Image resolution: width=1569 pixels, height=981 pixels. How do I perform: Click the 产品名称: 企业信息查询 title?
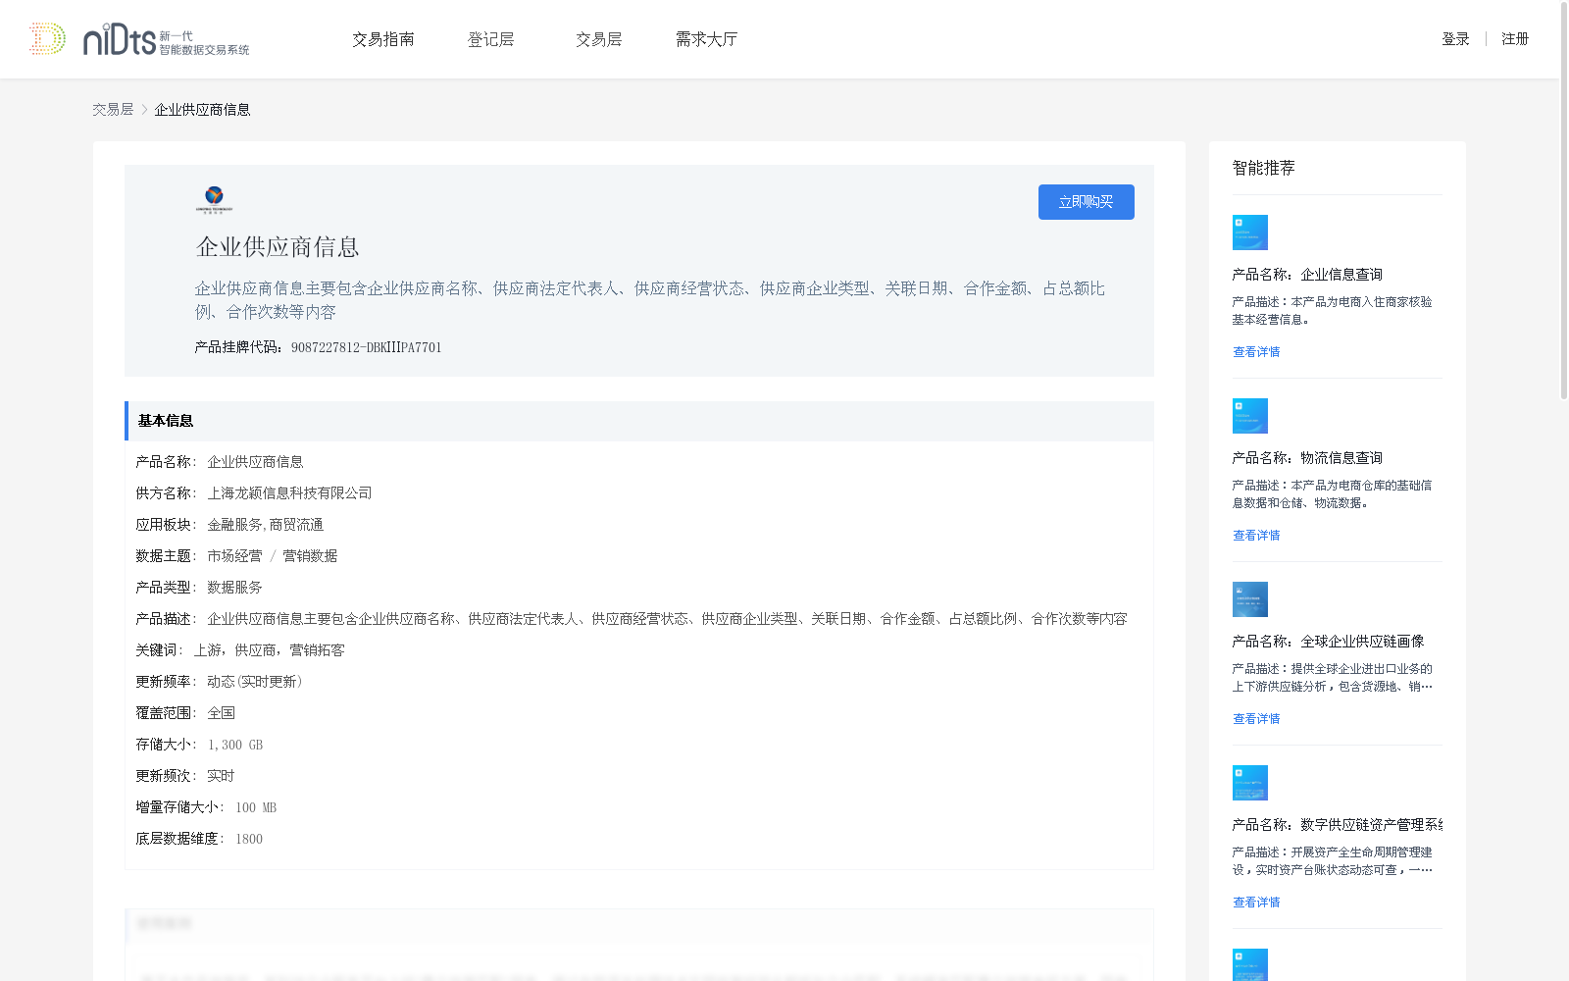(x=1307, y=275)
